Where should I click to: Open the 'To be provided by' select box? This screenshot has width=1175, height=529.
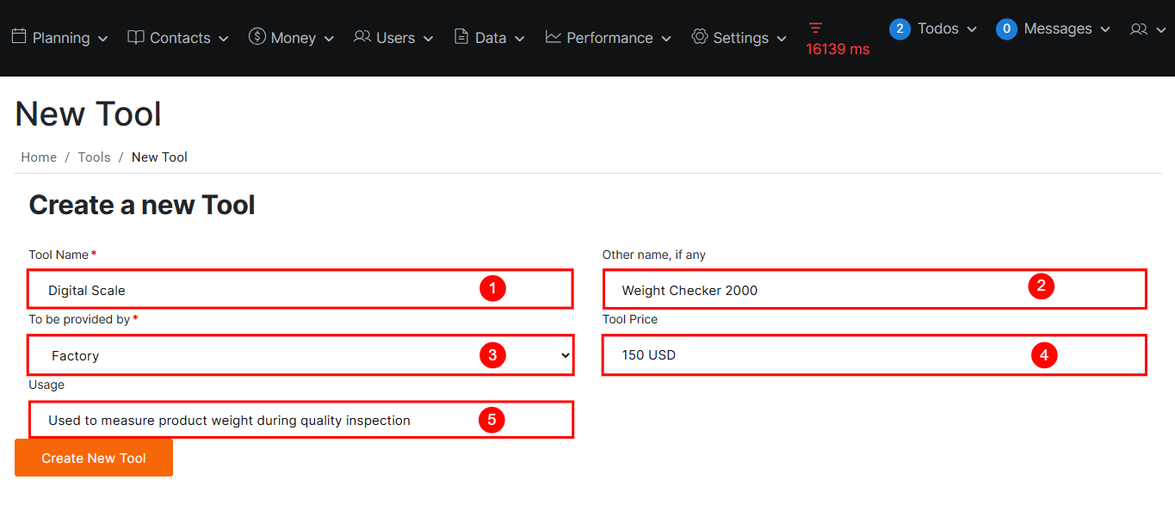[x=300, y=355]
